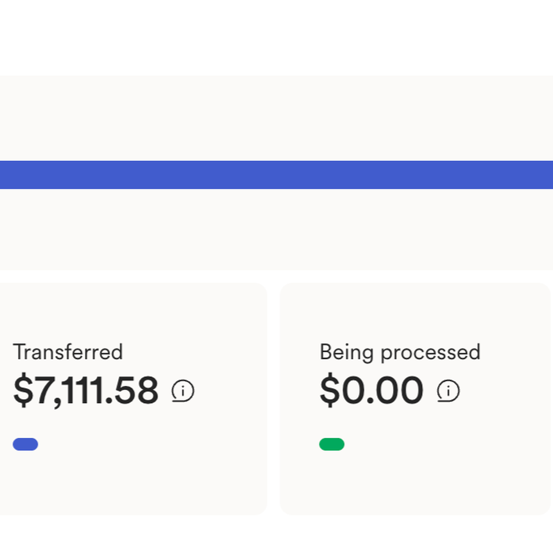The width and height of the screenshot is (553, 553).
Task: Open the info tooltip next to $0.00
Action: point(448,391)
